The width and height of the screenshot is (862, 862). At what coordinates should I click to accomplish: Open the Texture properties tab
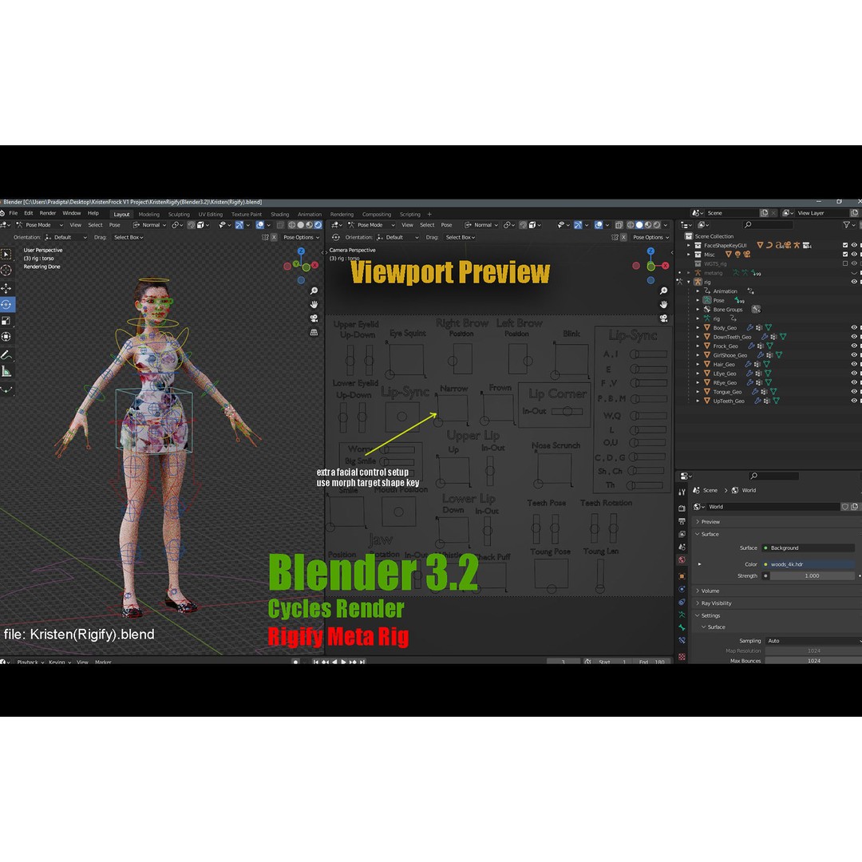click(682, 657)
